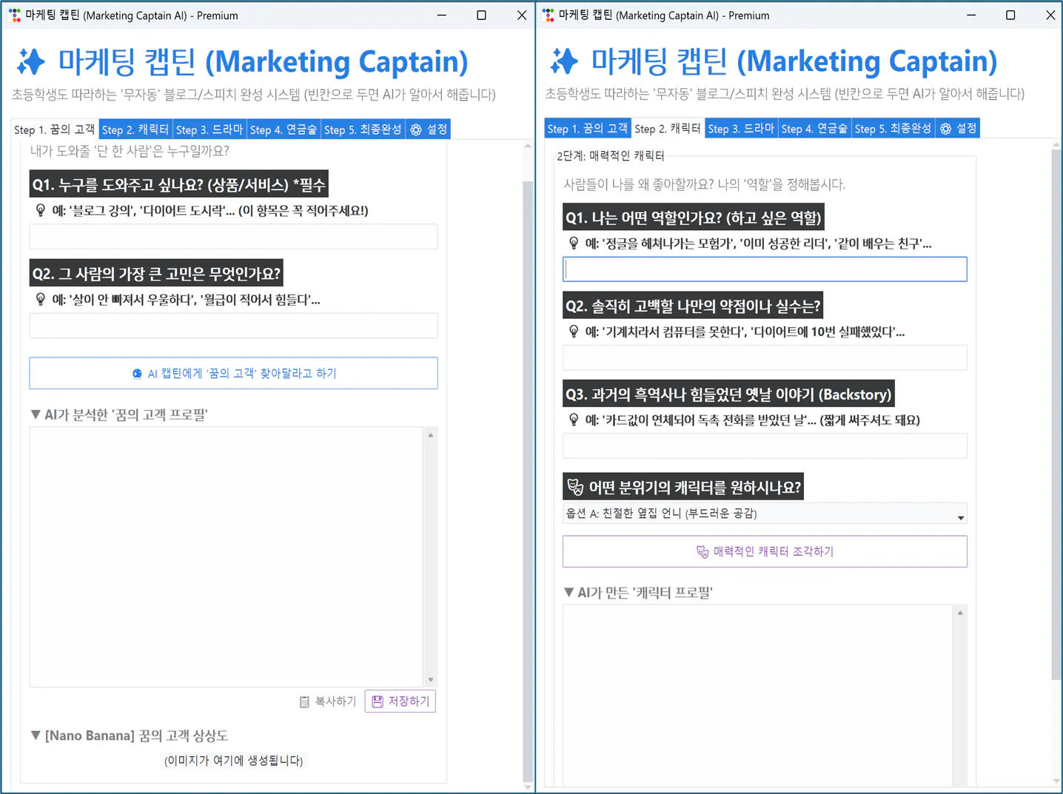Collapse the AI가 분석한 '꿈의 고객 프로필' section

click(36, 414)
